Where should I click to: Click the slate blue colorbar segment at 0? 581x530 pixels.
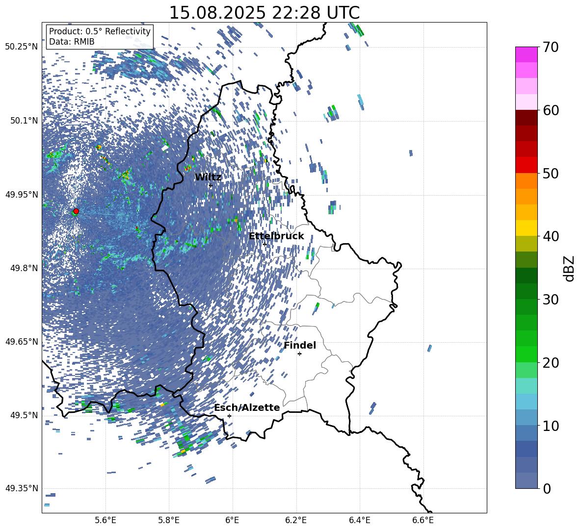click(526, 480)
